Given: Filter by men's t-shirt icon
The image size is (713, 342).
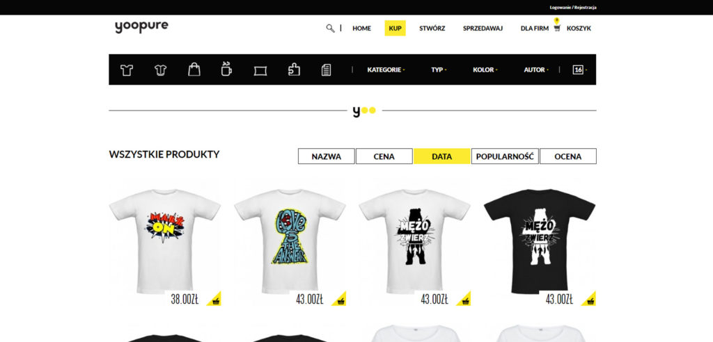Looking at the screenshot, I should click(x=127, y=70).
